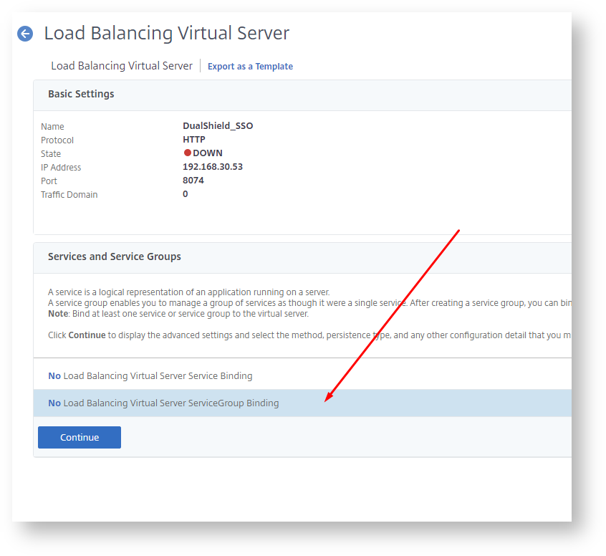
Task: Click the Basic Settings section header
Action: (81, 94)
